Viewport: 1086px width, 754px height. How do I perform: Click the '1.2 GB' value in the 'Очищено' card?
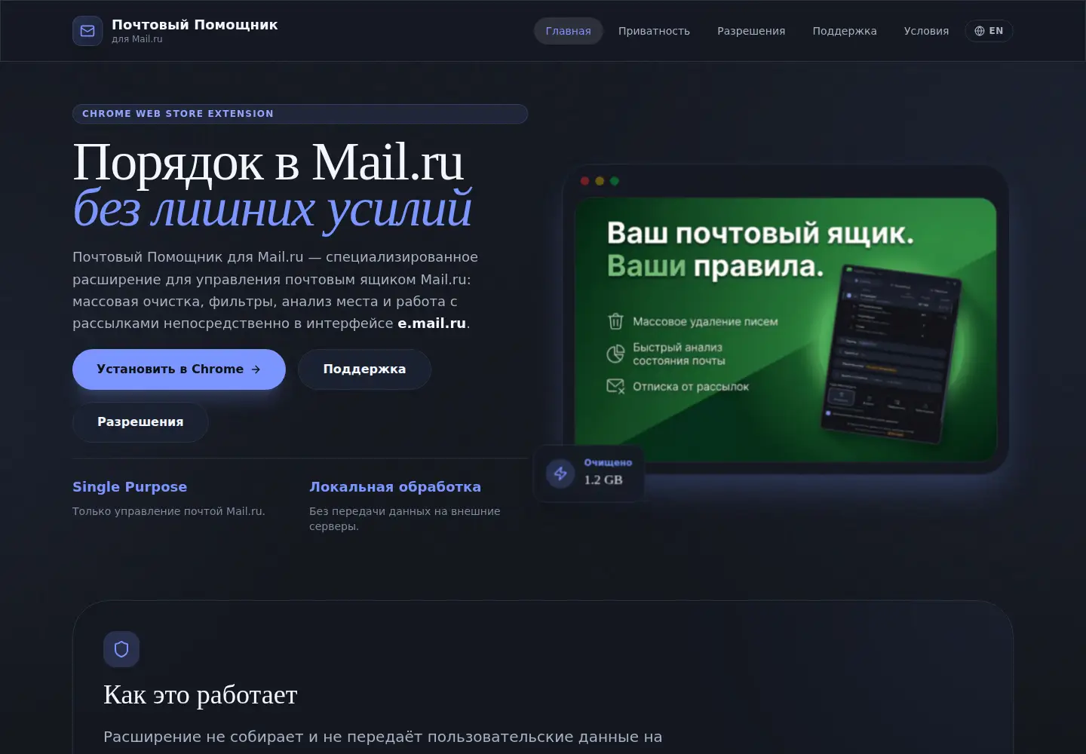pyautogui.click(x=603, y=480)
